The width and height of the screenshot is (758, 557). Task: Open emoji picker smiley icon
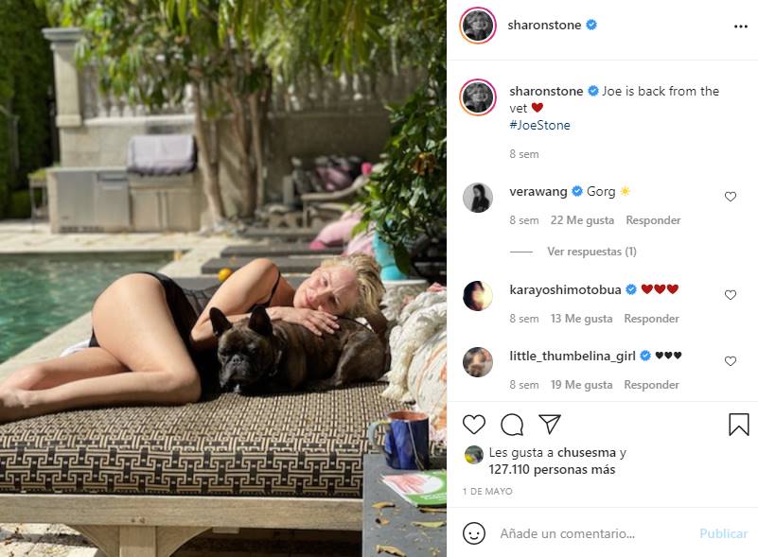474,533
